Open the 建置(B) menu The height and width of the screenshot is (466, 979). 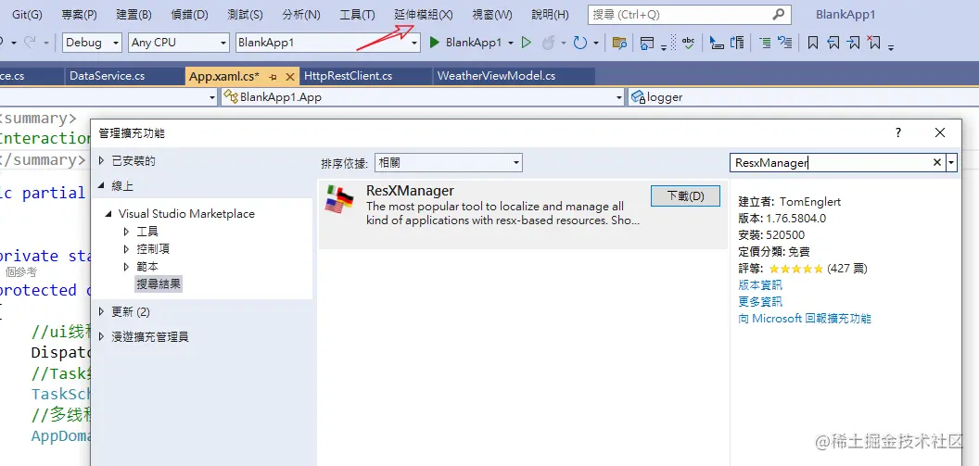tap(133, 14)
